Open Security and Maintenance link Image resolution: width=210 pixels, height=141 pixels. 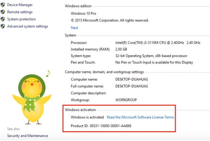(x=28, y=136)
